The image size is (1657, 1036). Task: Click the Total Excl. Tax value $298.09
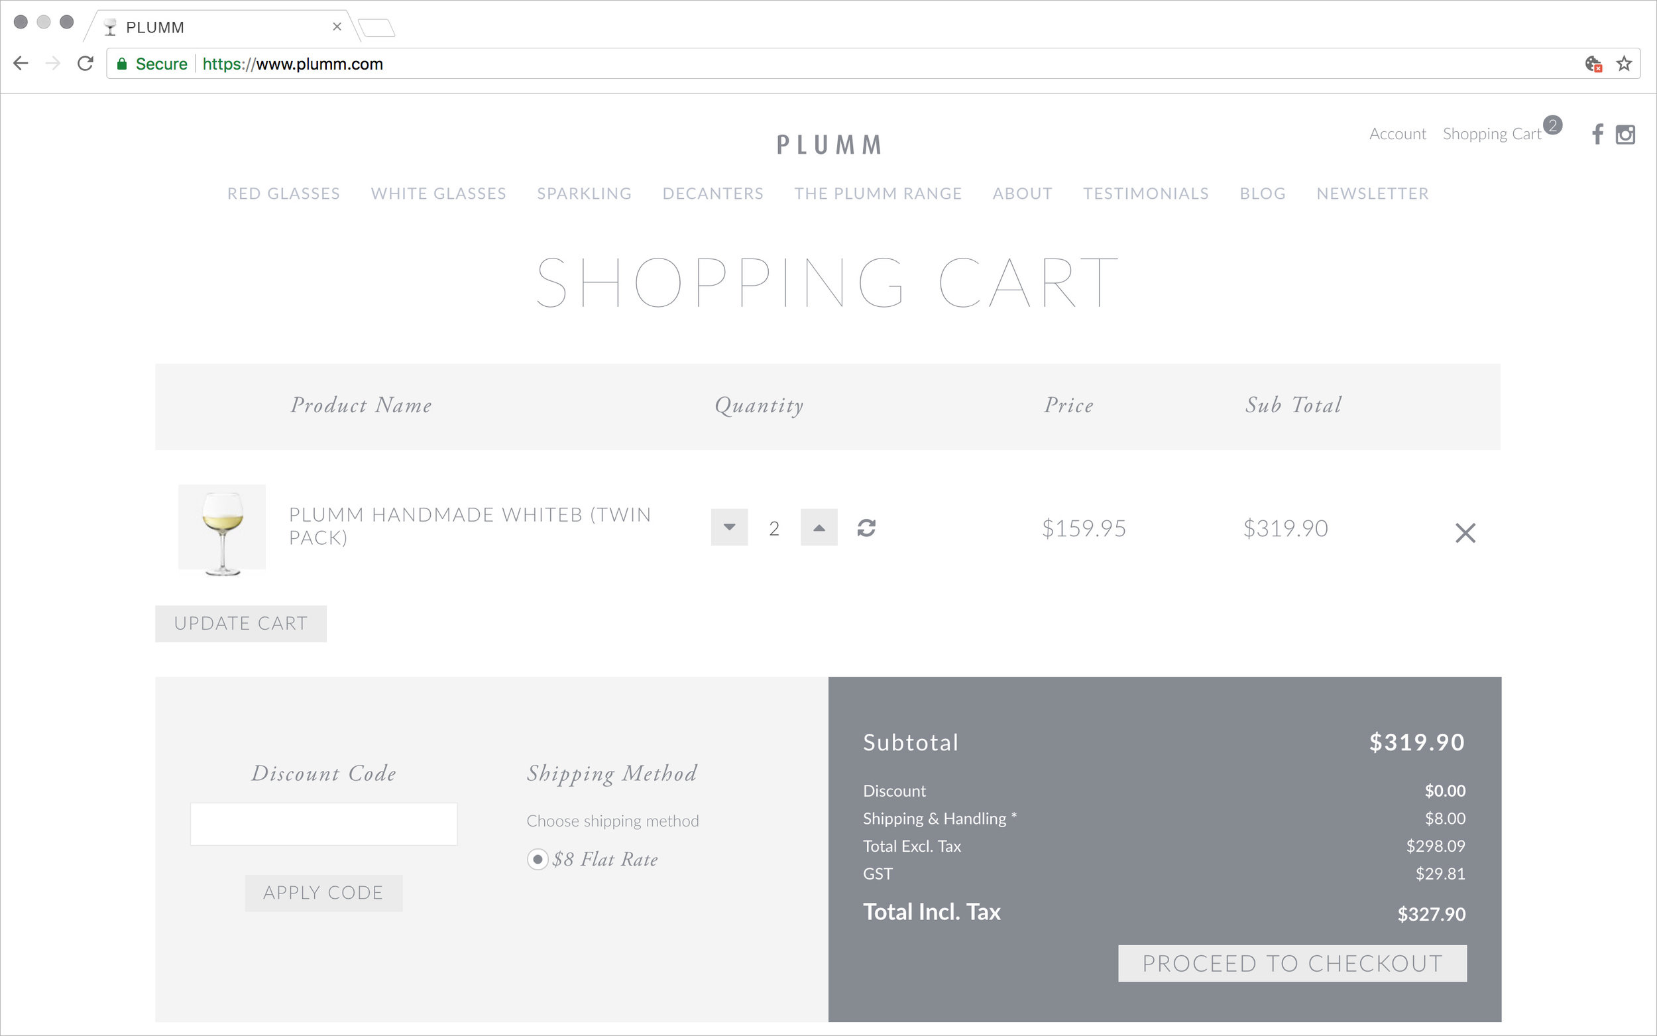[x=1435, y=846]
